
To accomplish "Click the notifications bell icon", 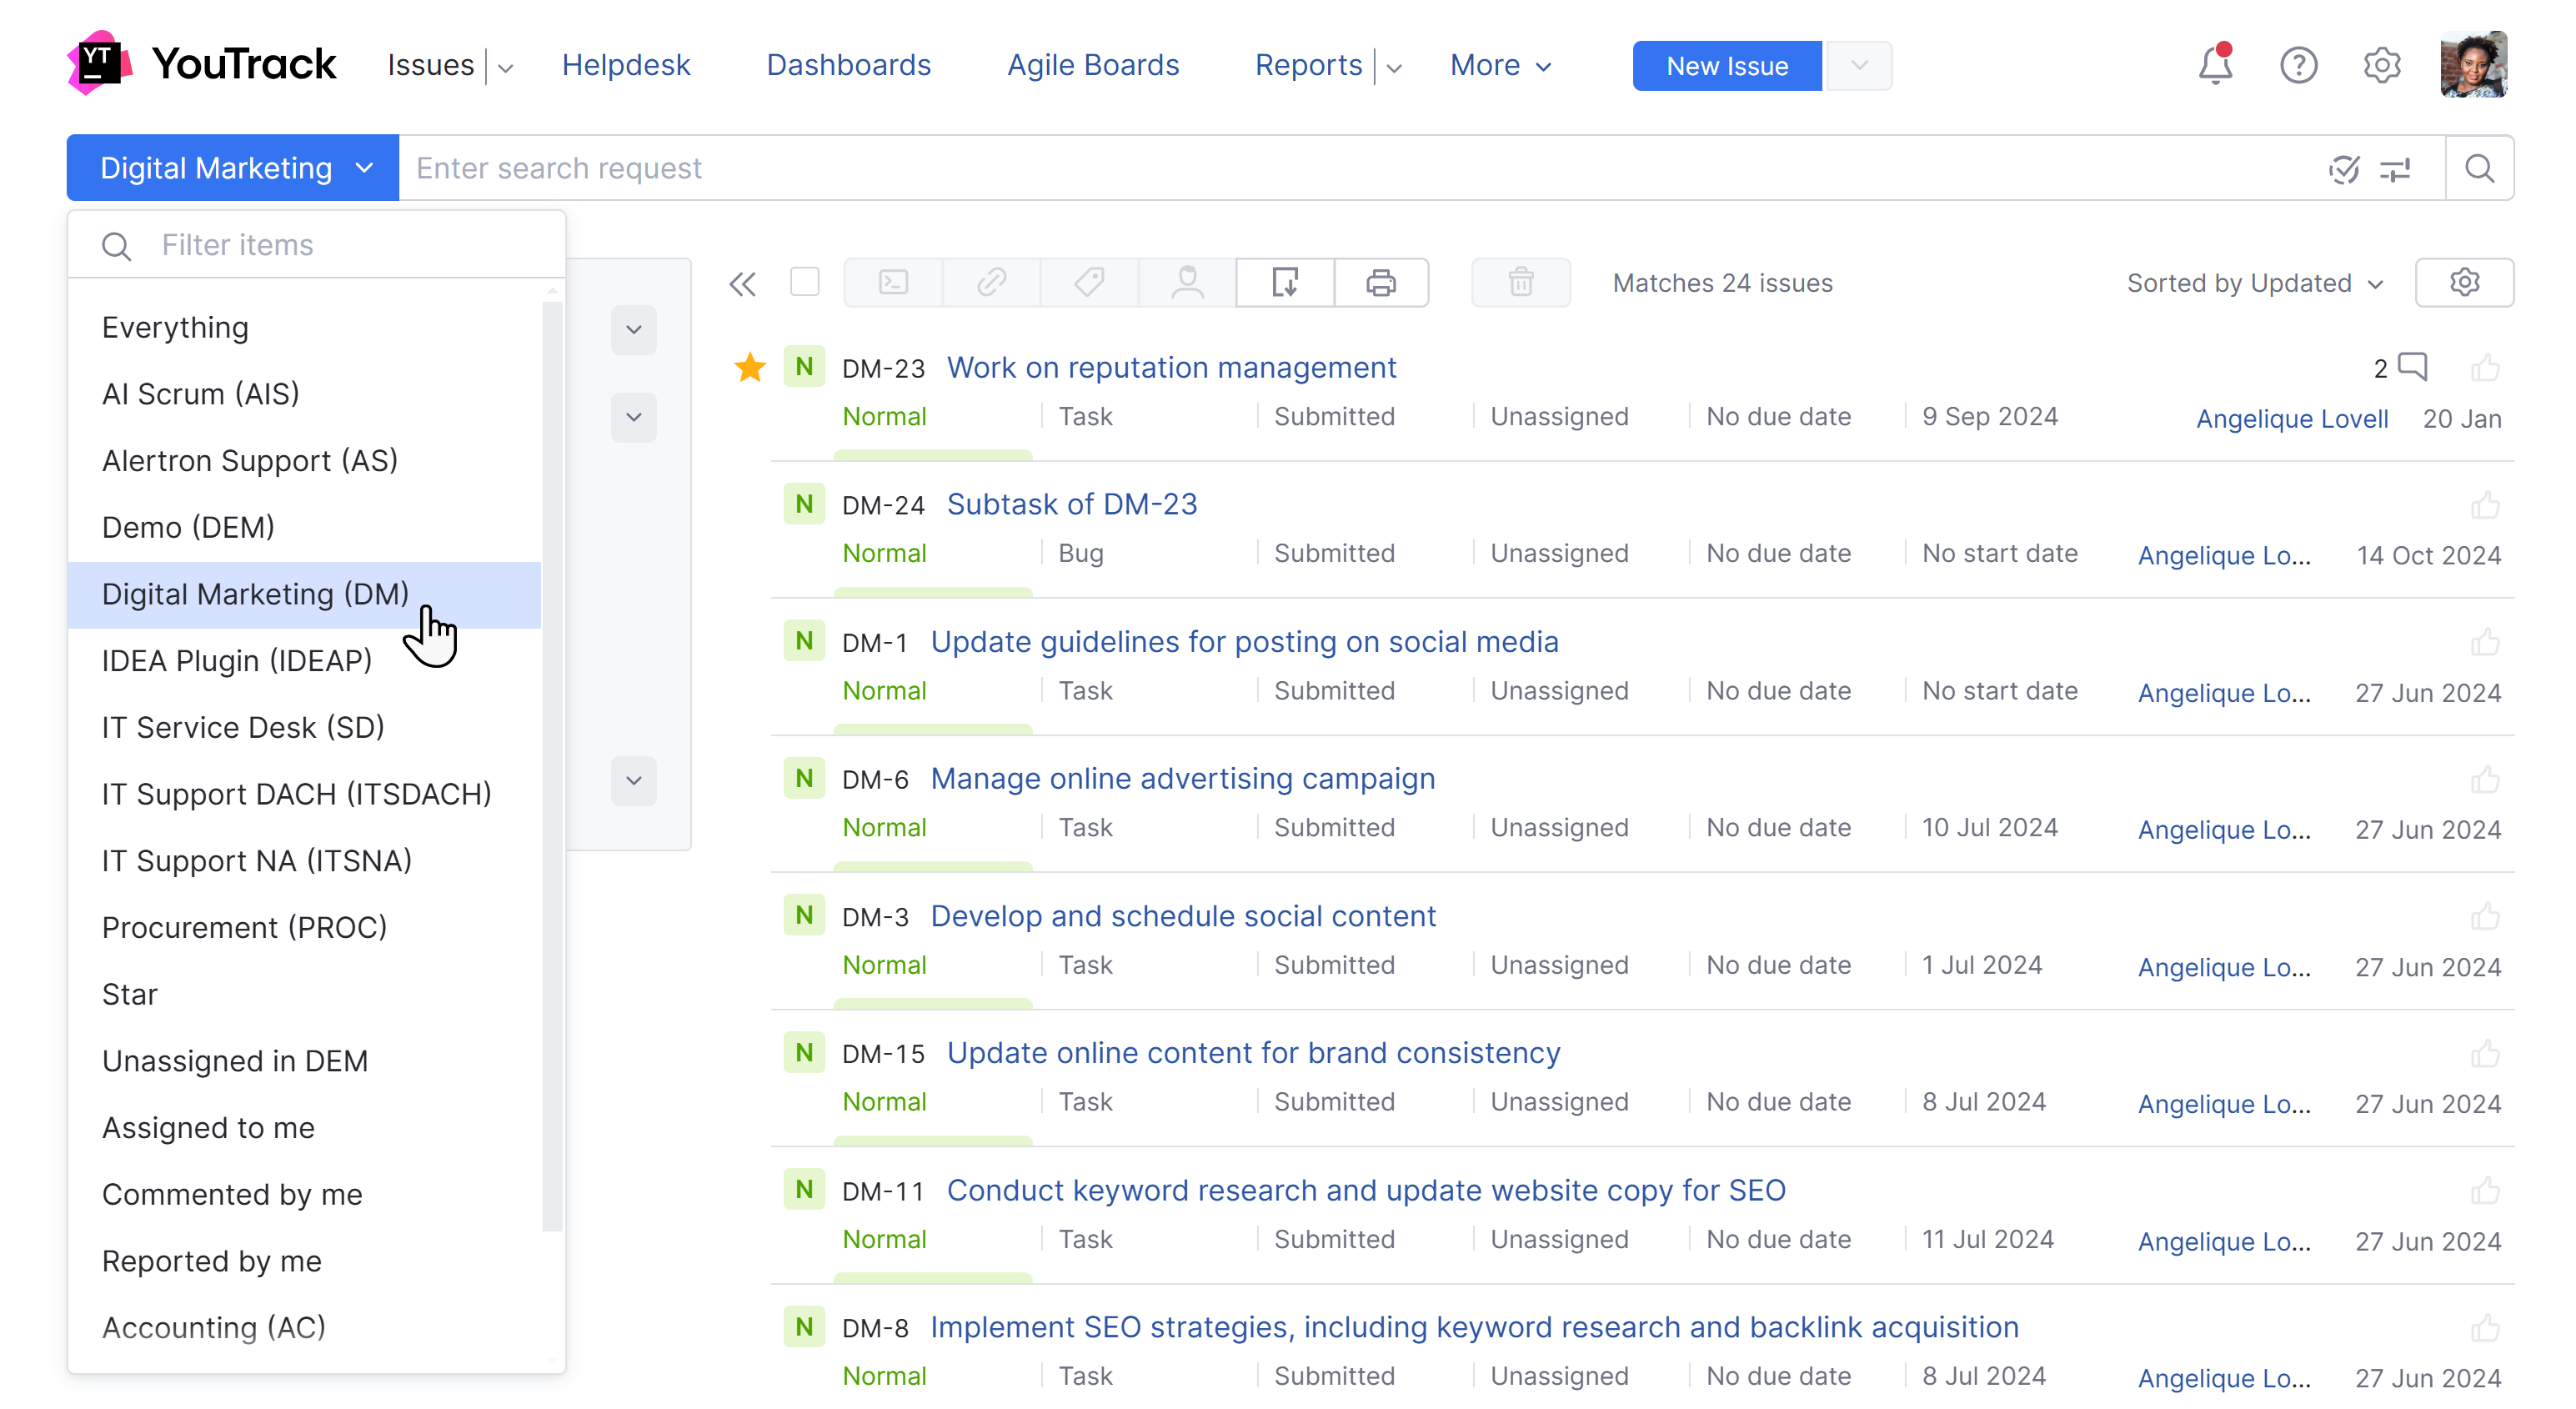I will 2215,66.
